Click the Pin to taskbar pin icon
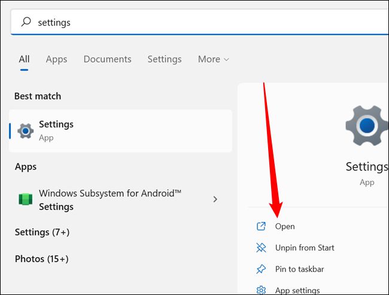The image size is (389, 295). [x=261, y=269]
